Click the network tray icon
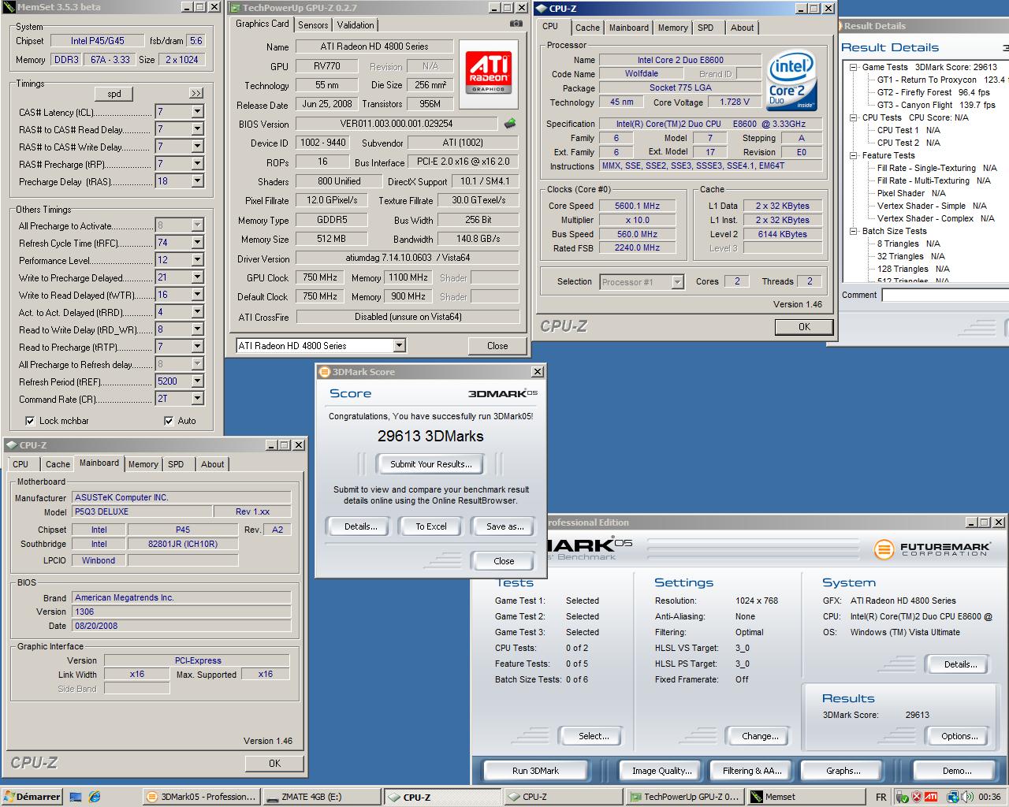Image resolution: width=1009 pixels, height=807 pixels. 952,797
